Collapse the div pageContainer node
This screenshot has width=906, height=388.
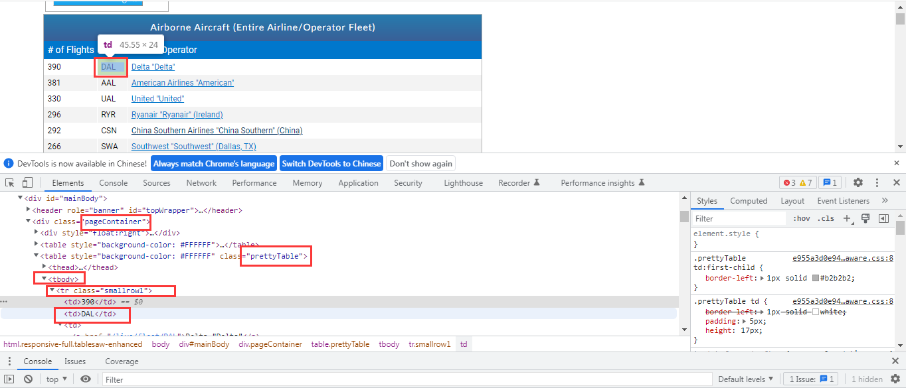(29, 221)
